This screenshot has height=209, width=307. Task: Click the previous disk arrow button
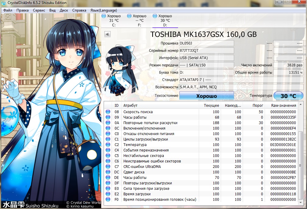tap(107, 34)
